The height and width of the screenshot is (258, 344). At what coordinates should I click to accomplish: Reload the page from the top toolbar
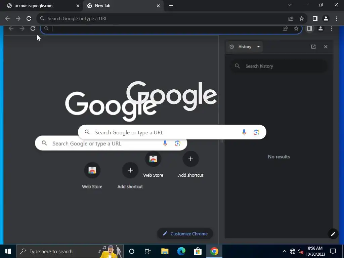coord(29,19)
